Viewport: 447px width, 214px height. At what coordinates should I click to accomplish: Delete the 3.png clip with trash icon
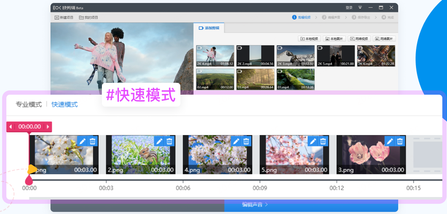pos(400,141)
